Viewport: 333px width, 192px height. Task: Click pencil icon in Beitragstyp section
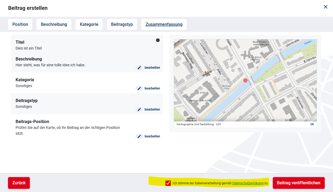pos(139,109)
